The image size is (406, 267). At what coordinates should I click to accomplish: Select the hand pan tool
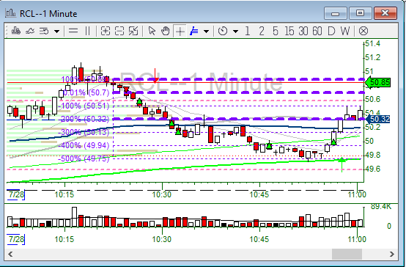coord(165,31)
